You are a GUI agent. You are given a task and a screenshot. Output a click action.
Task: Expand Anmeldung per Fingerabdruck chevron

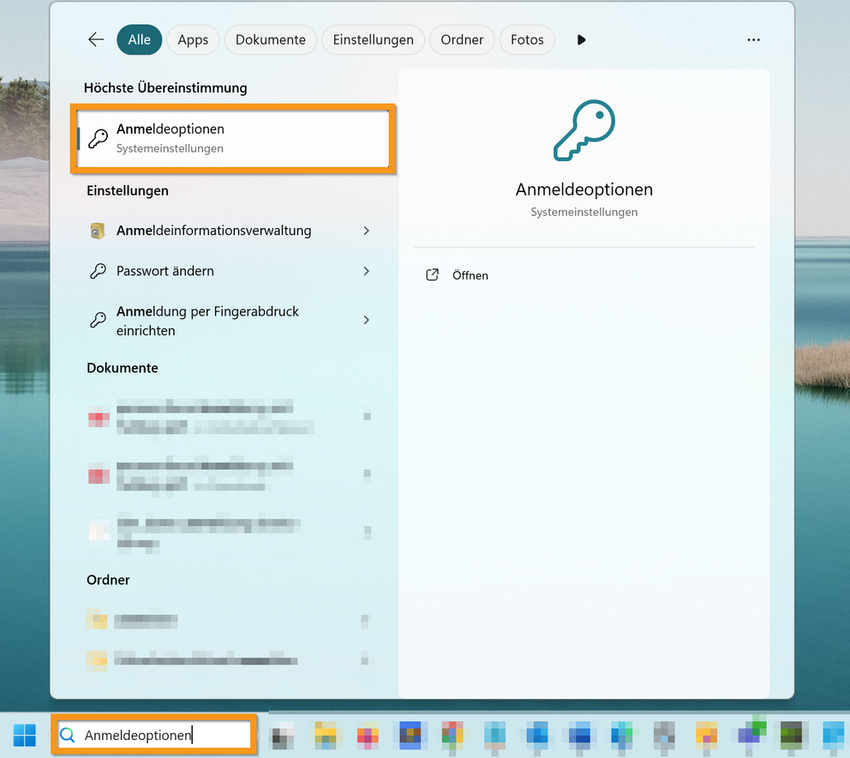[x=367, y=320]
